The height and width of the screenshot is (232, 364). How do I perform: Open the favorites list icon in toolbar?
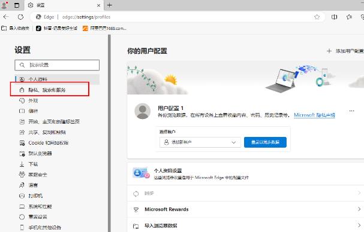tap(349, 17)
